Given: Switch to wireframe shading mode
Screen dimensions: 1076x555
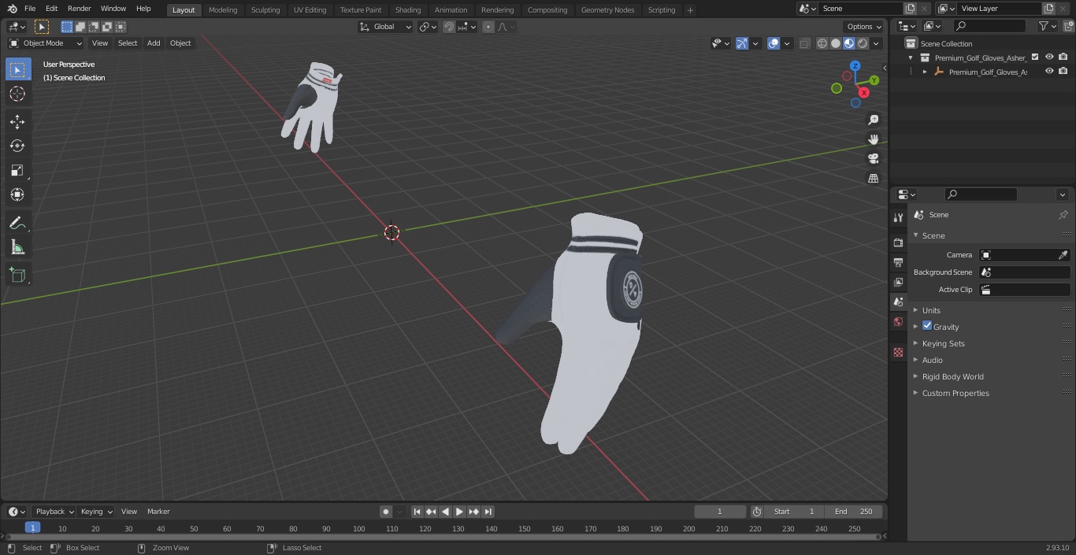Looking at the screenshot, I should 822,43.
